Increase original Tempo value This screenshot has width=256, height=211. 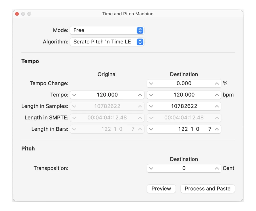click(140, 95)
